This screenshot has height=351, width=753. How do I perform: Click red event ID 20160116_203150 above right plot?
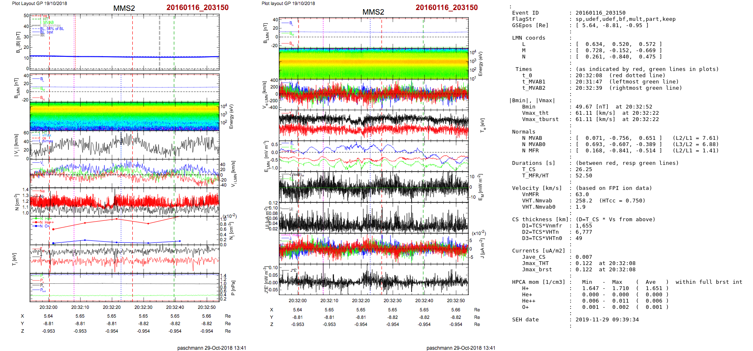pos(446,8)
